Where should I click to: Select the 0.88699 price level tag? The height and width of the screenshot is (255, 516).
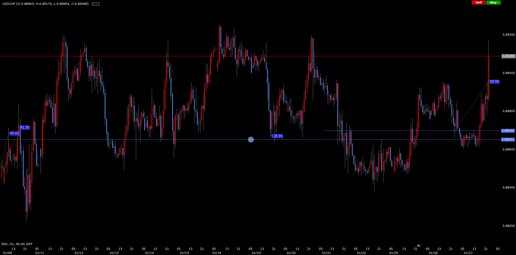[508, 131]
